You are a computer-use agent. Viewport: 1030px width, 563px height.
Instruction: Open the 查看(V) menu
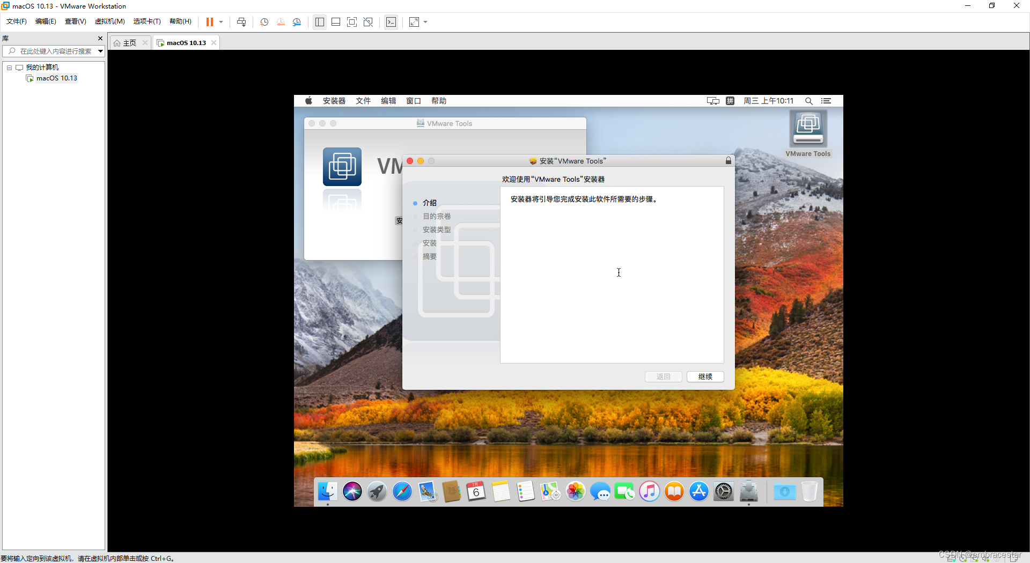[x=76, y=21]
